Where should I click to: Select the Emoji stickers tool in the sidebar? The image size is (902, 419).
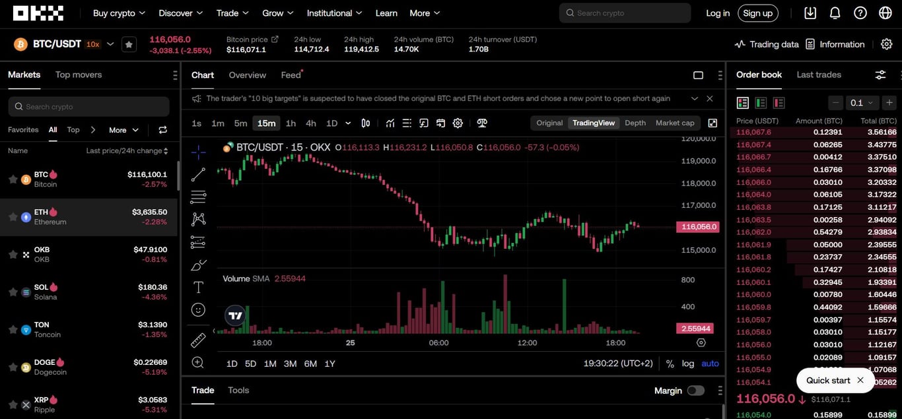click(x=198, y=309)
